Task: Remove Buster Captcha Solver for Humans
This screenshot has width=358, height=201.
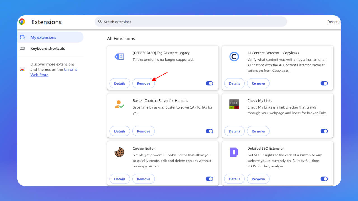Action: click(x=143, y=131)
